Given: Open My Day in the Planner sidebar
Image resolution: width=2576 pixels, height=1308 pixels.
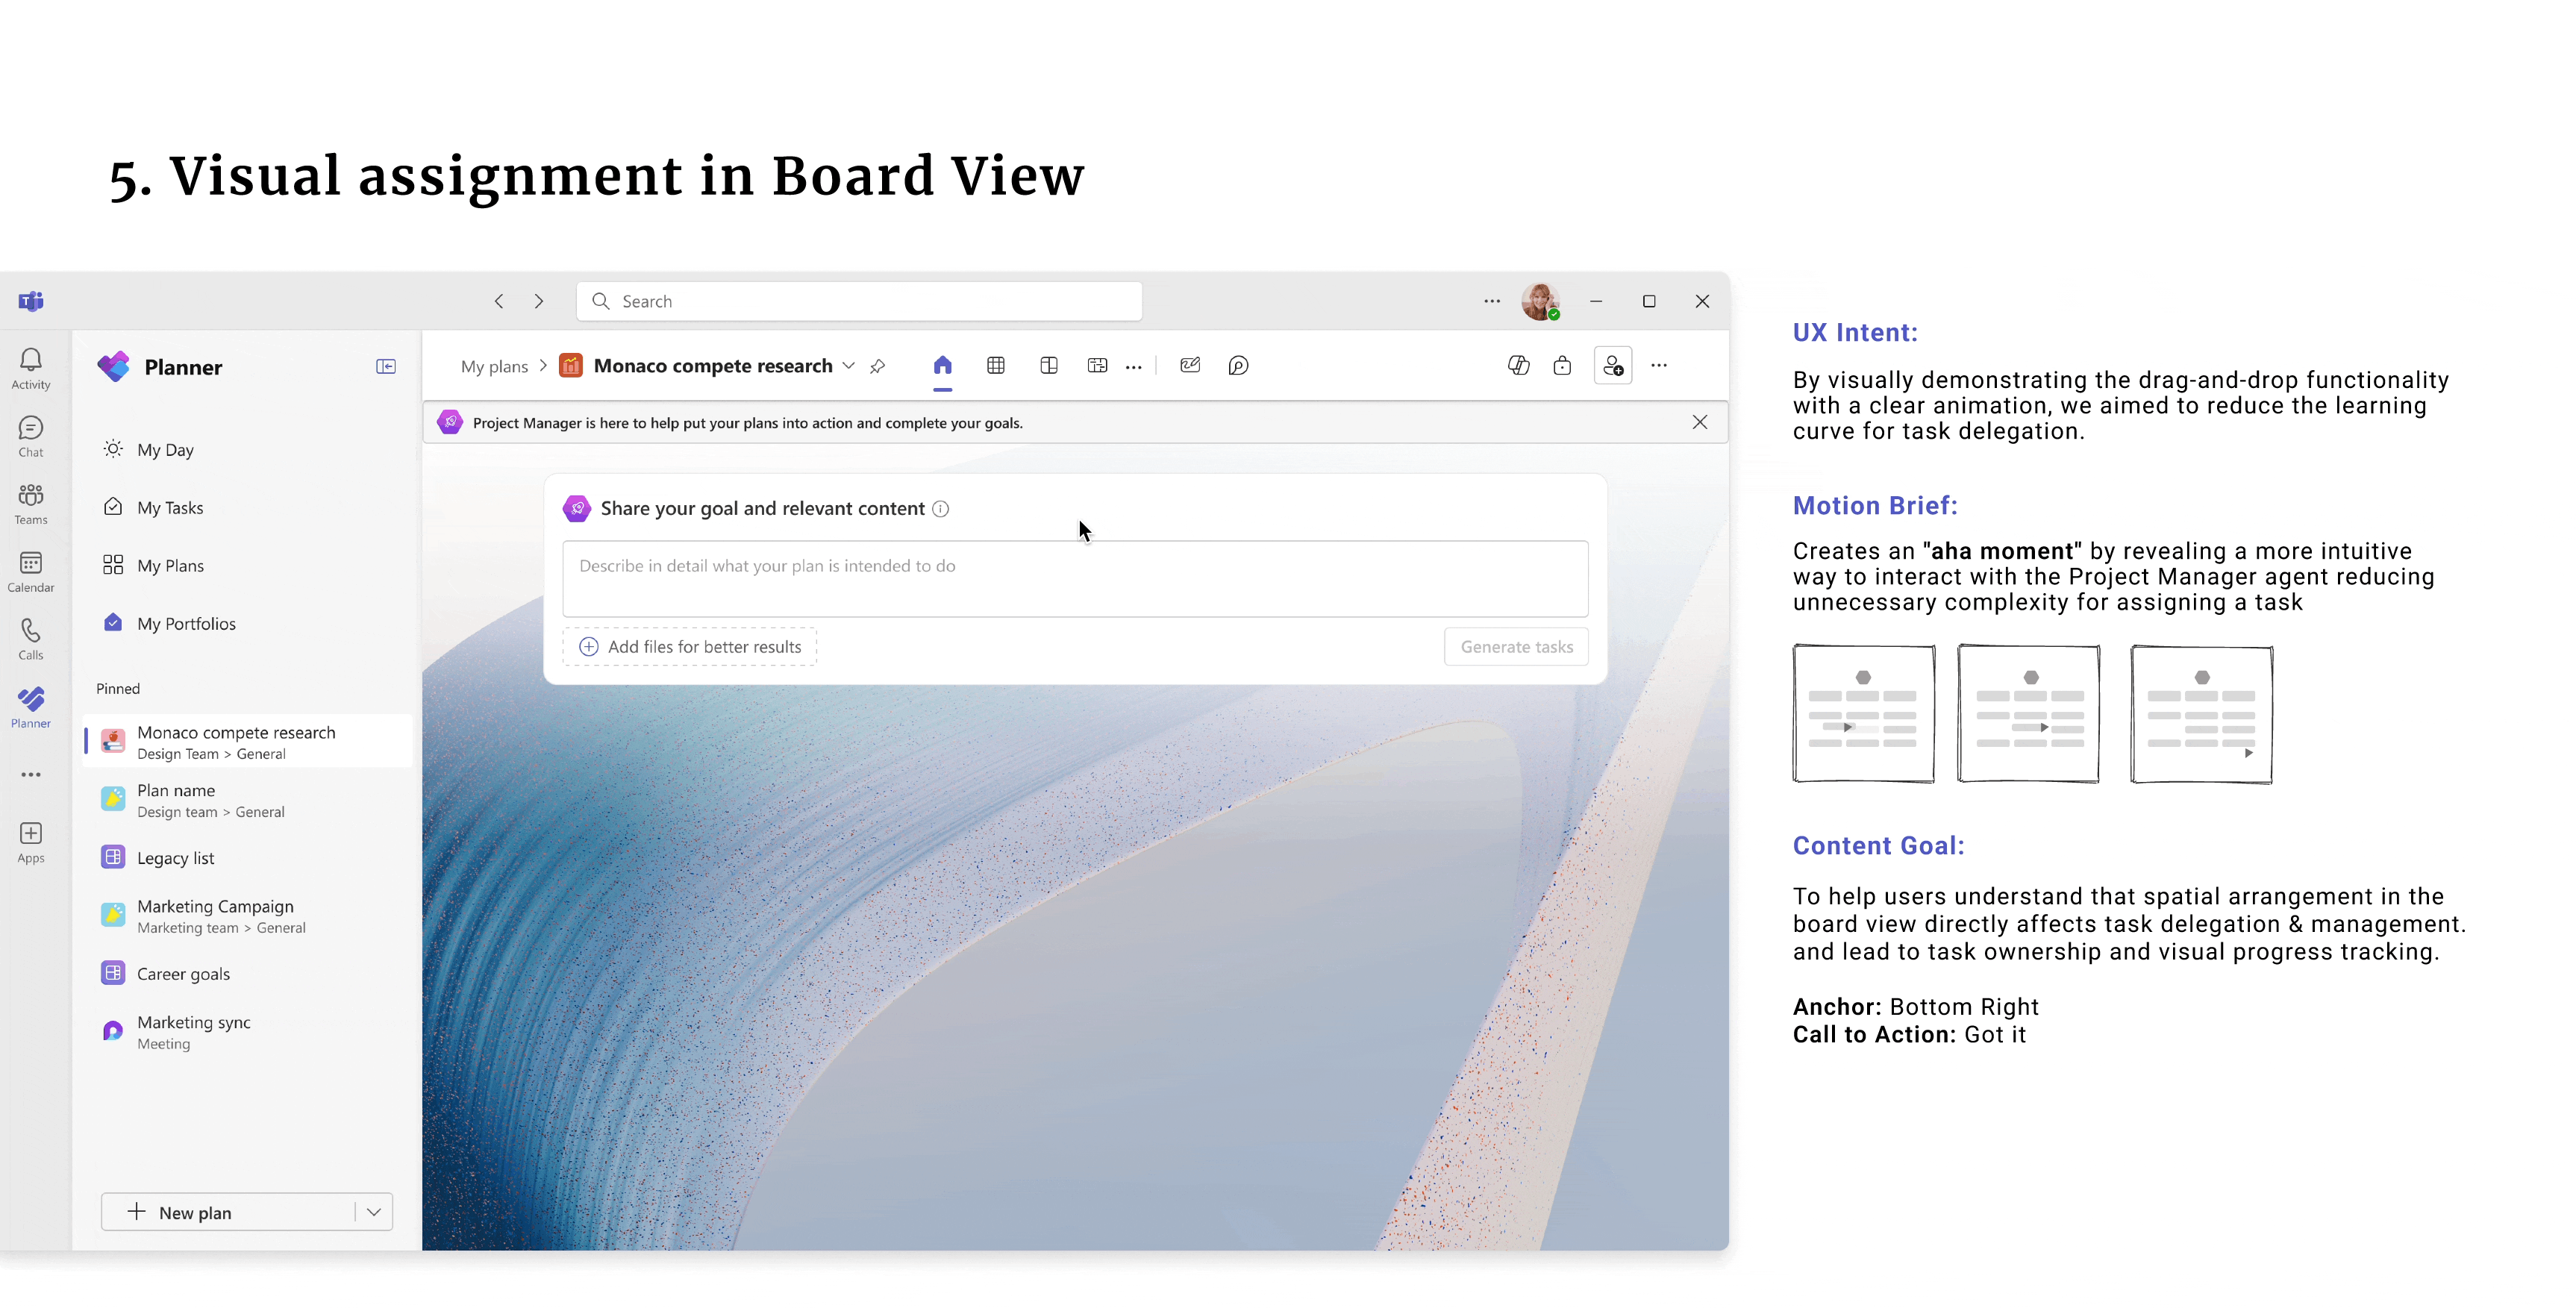Looking at the screenshot, I should (x=247, y=450).
